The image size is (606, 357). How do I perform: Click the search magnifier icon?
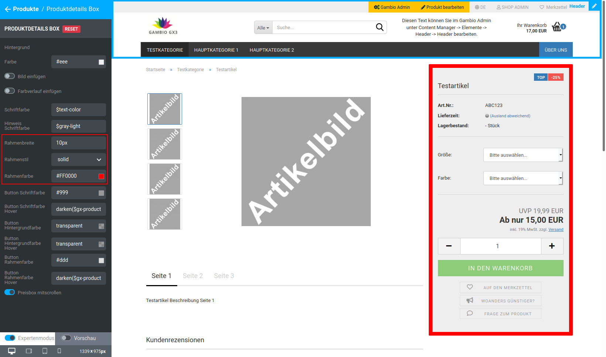pyautogui.click(x=380, y=27)
